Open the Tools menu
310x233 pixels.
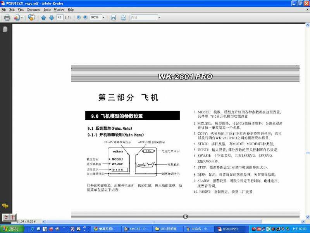click(x=47, y=10)
